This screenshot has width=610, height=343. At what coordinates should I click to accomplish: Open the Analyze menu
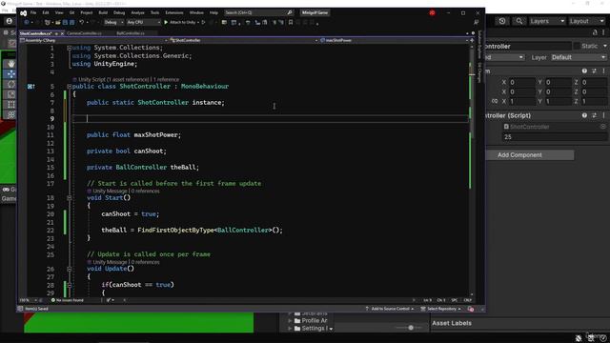click(x=137, y=12)
